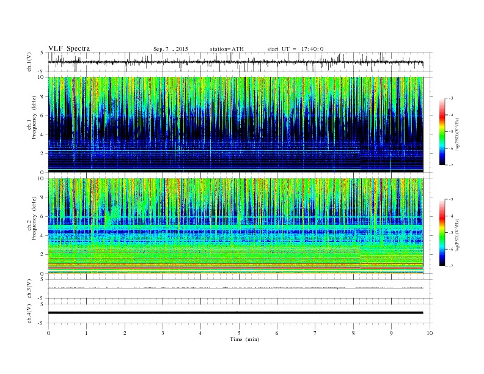Click the time axis tick label "1"

coord(86,333)
